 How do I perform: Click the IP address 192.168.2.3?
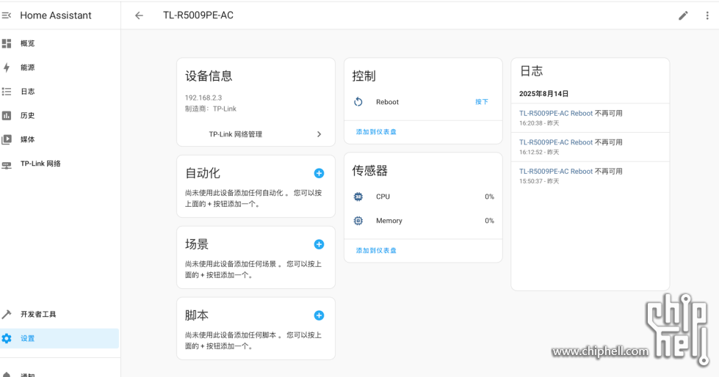[x=203, y=98]
